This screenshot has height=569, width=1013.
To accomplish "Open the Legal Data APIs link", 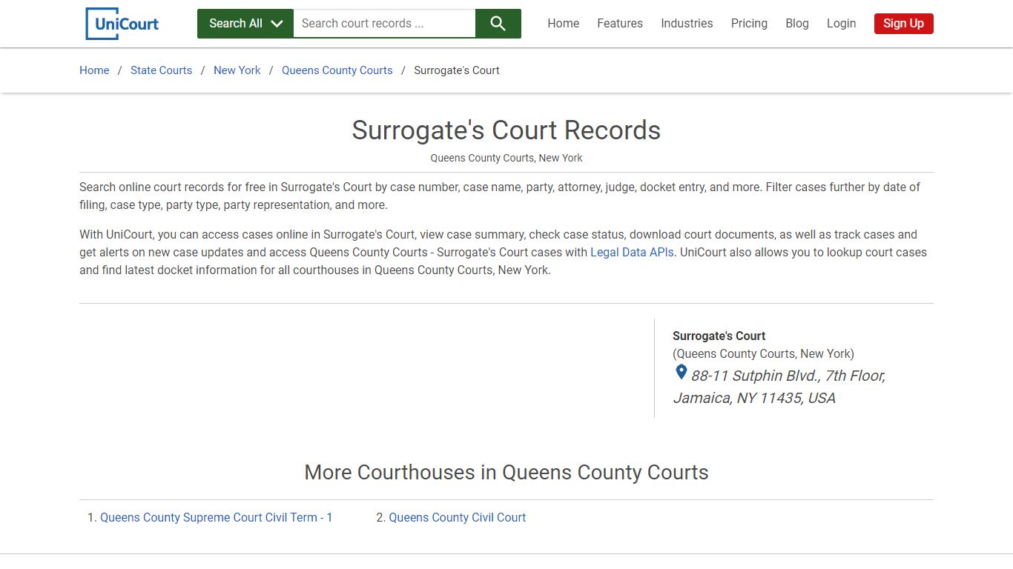I will (x=632, y=253).
